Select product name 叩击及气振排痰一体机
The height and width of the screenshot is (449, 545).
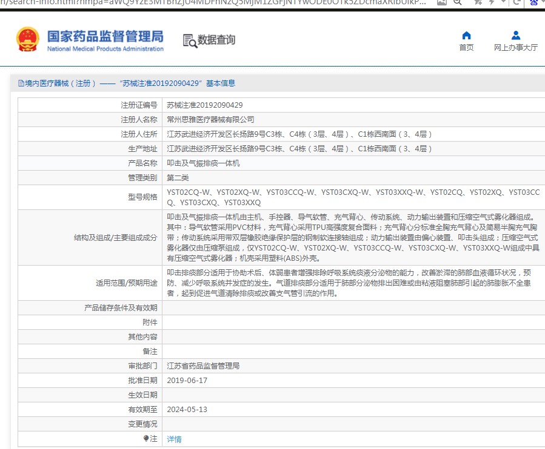pyautogui.click(x=203, y=163)
